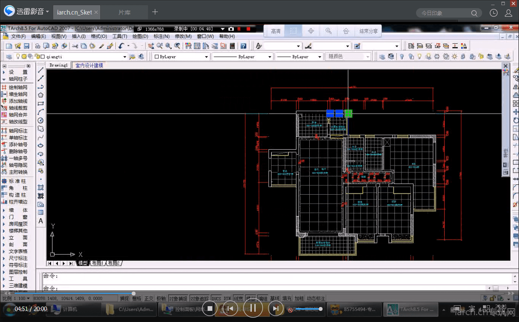This screenshot has height=322, width=519.
Task: Toggle 对象捕捉 object snap
Action: click(x=177, y=298)
